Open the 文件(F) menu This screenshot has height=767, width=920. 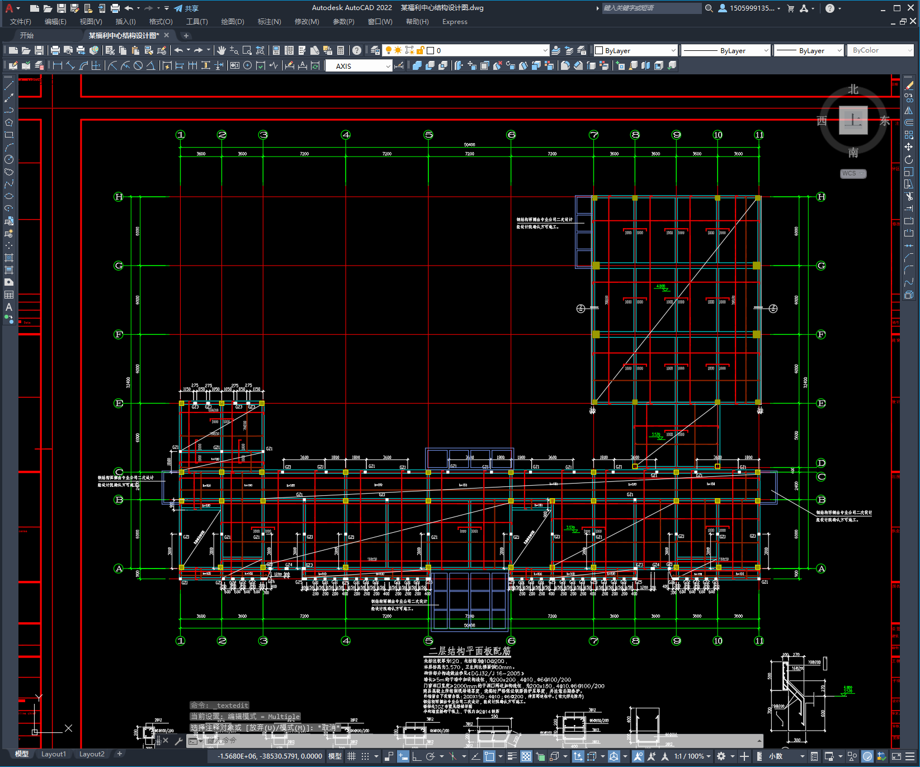(21, 21)
